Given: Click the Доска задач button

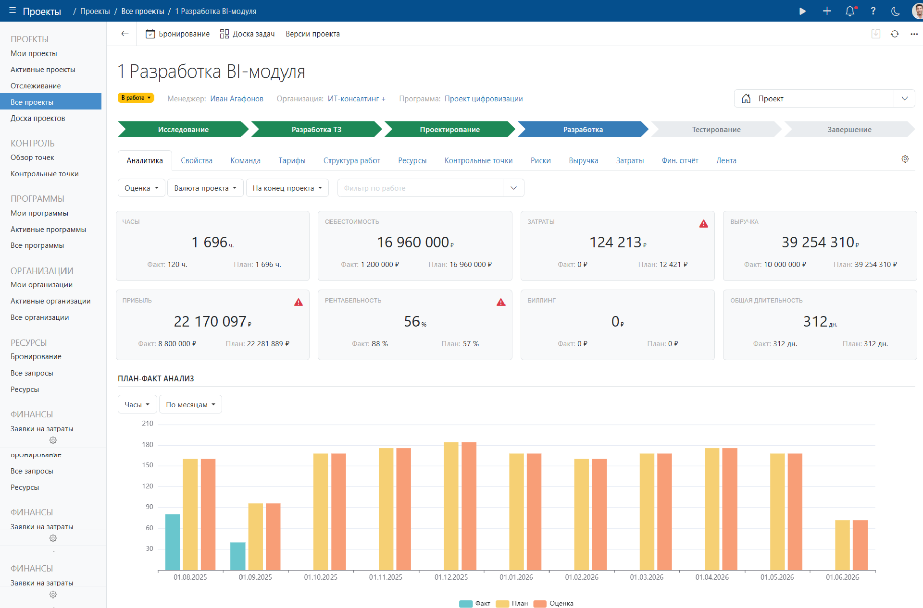Looking at the screenshot, I should (248, 34).
